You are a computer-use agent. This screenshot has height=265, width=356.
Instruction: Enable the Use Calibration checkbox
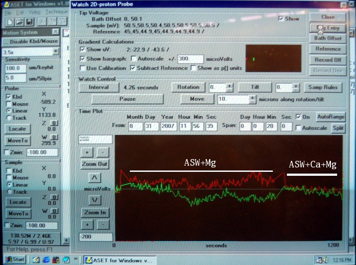click(82, 68)
